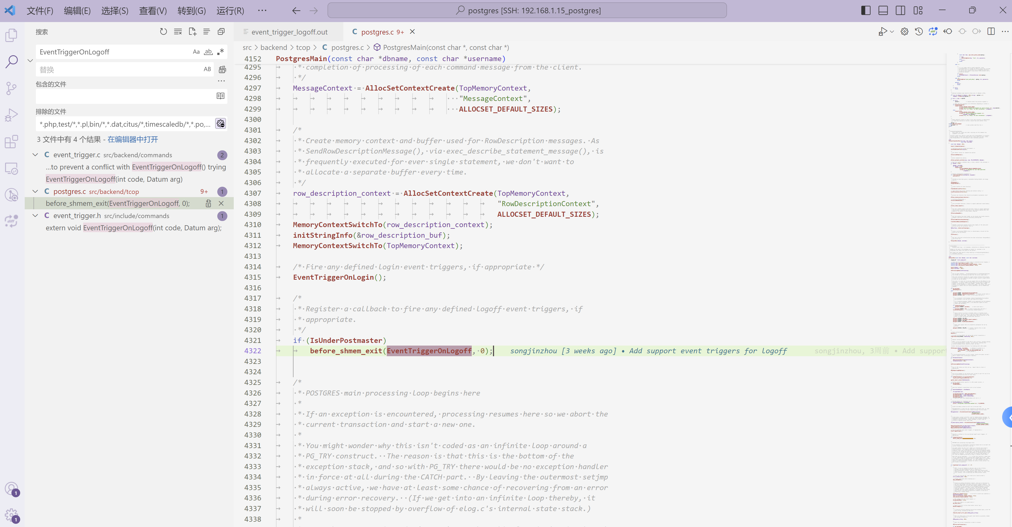The height and width of the screenshot is (527, 1012).
Task: Open the Search view in activity bar
Action: (11, 61)
